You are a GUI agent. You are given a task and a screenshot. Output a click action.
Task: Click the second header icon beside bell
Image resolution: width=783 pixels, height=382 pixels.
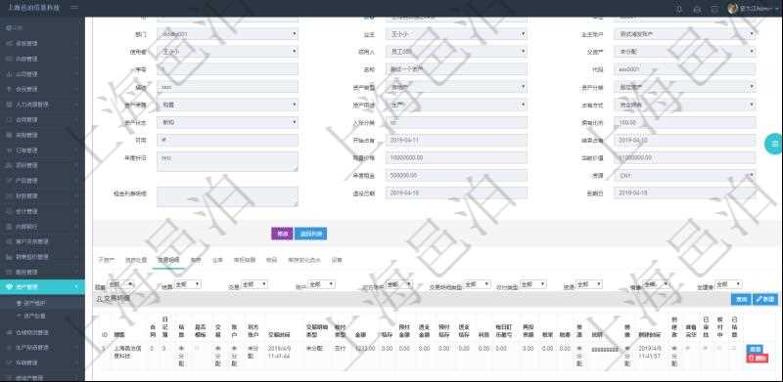click(x=697, y=9)
